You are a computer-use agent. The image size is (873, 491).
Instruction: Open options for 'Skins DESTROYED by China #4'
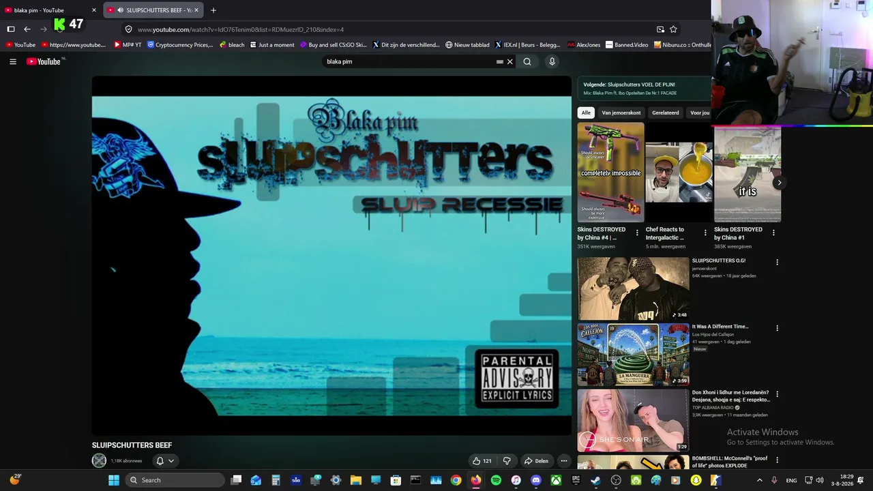coord(637,233)
